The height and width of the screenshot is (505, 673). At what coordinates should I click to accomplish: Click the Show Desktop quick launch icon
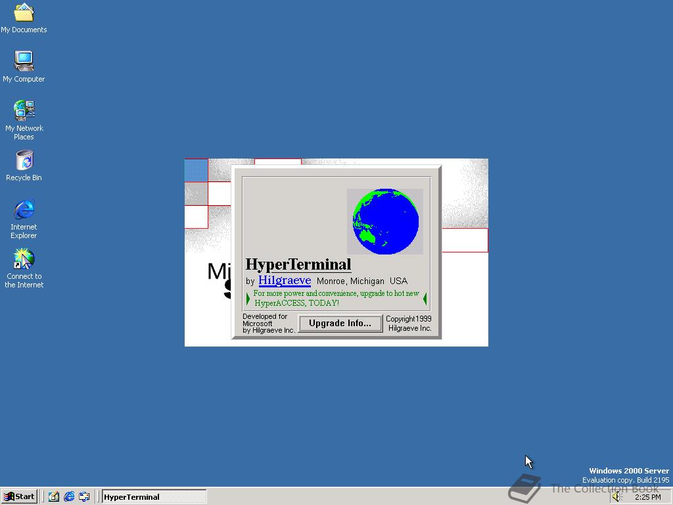click(54, 497)
